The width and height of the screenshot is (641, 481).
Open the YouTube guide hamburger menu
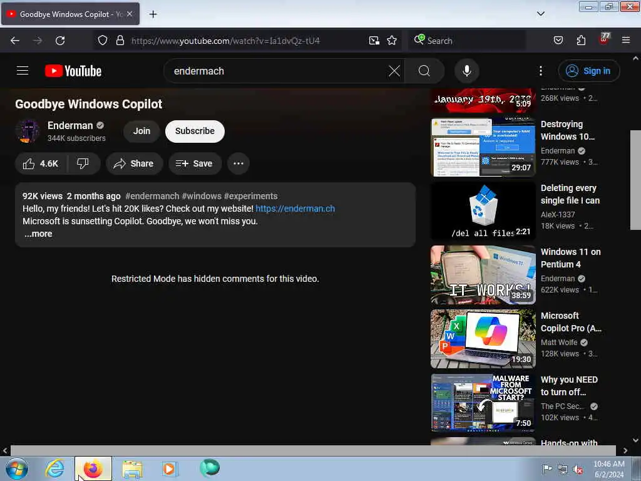[x=23, y=71]
